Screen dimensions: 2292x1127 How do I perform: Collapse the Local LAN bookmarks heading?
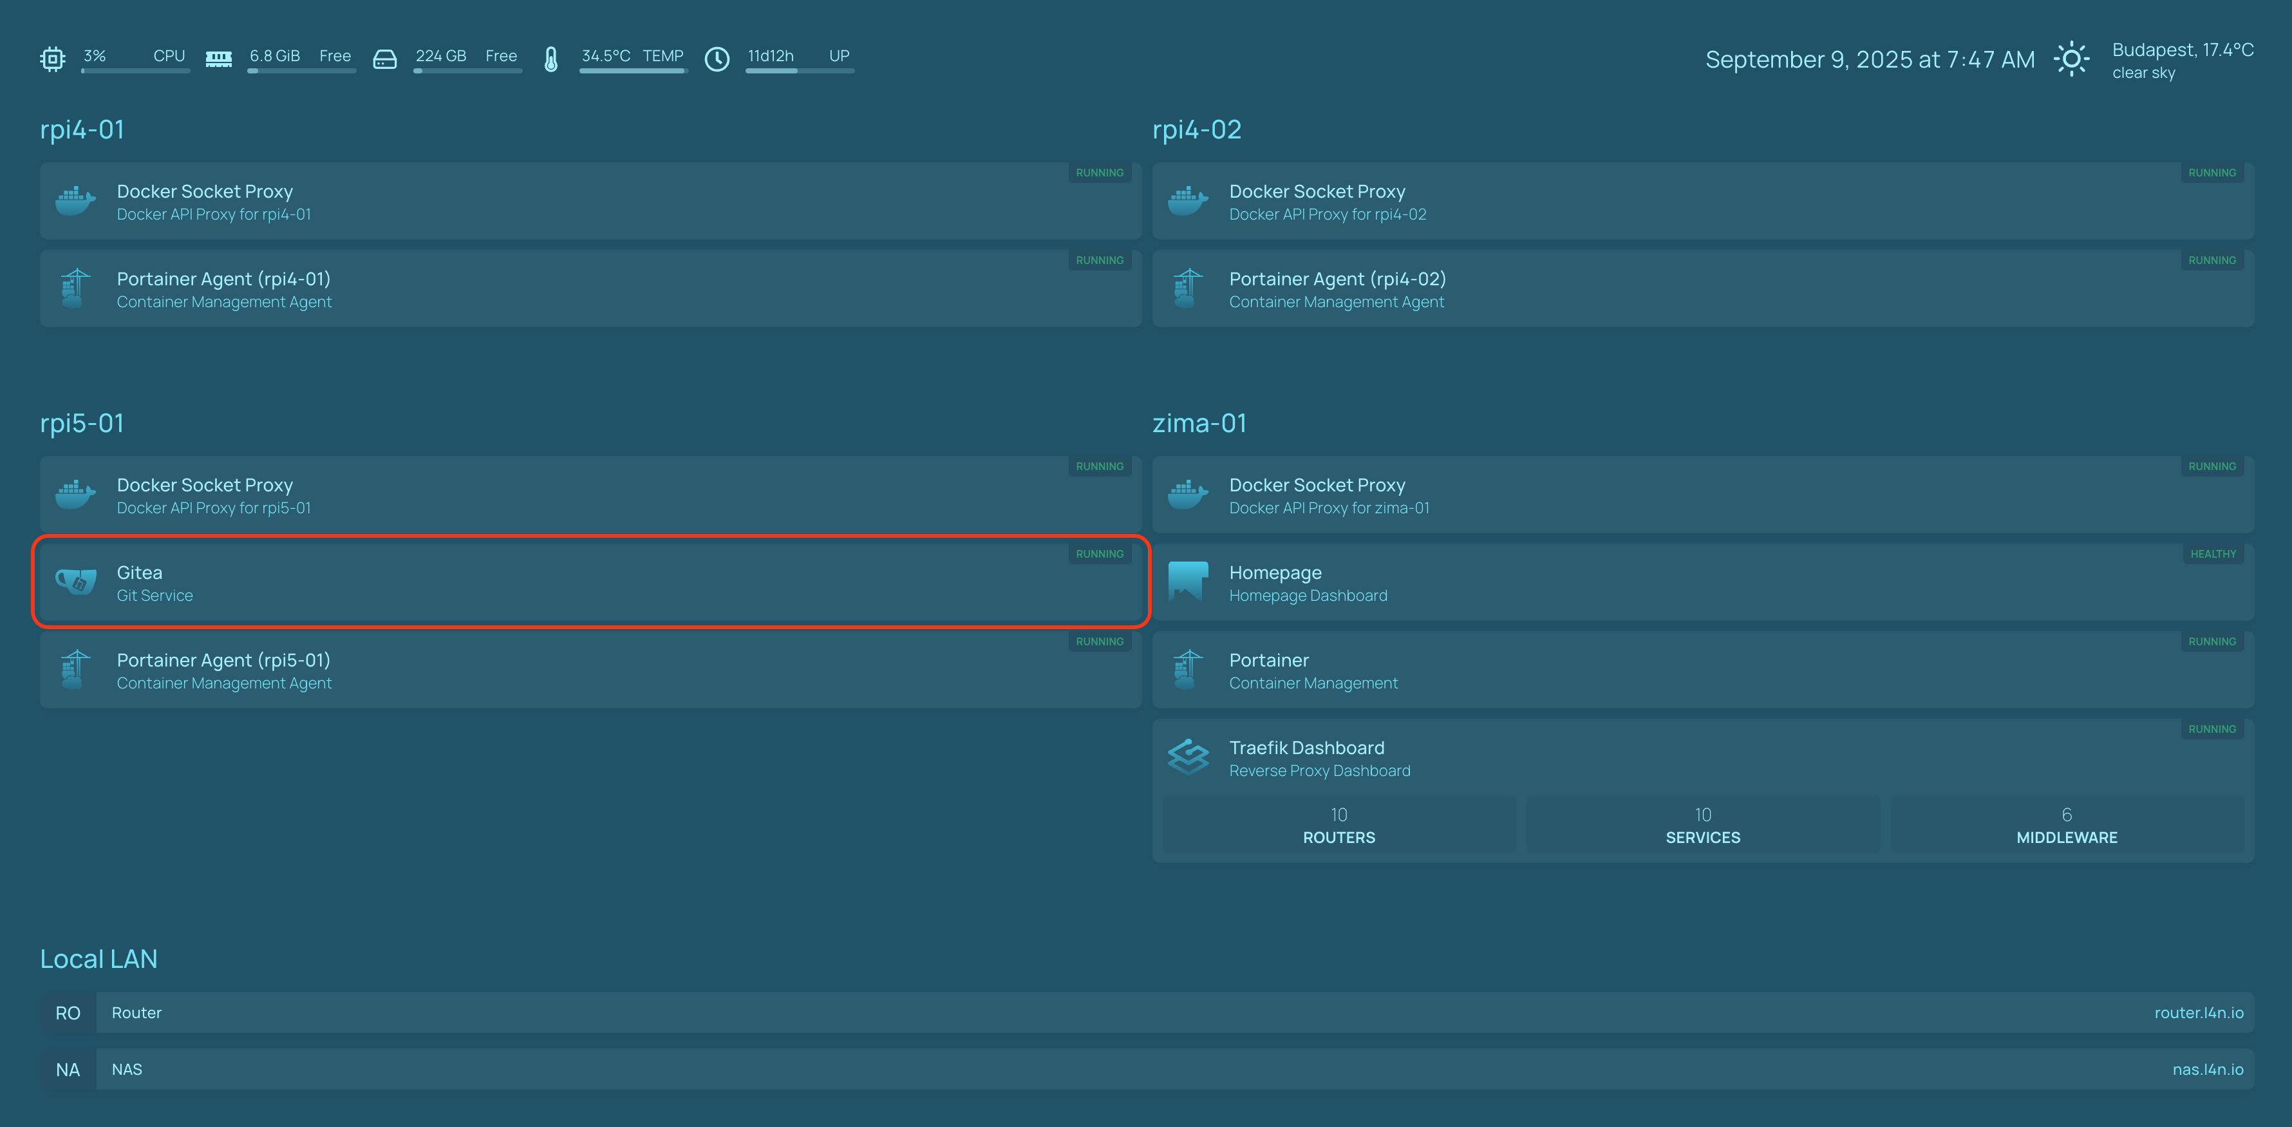99,959
